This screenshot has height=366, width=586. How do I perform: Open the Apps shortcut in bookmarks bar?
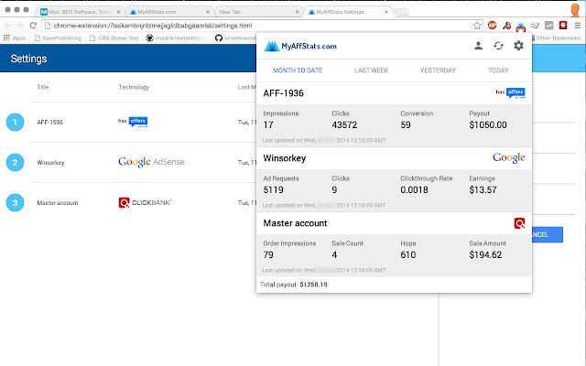click(15, 38)
